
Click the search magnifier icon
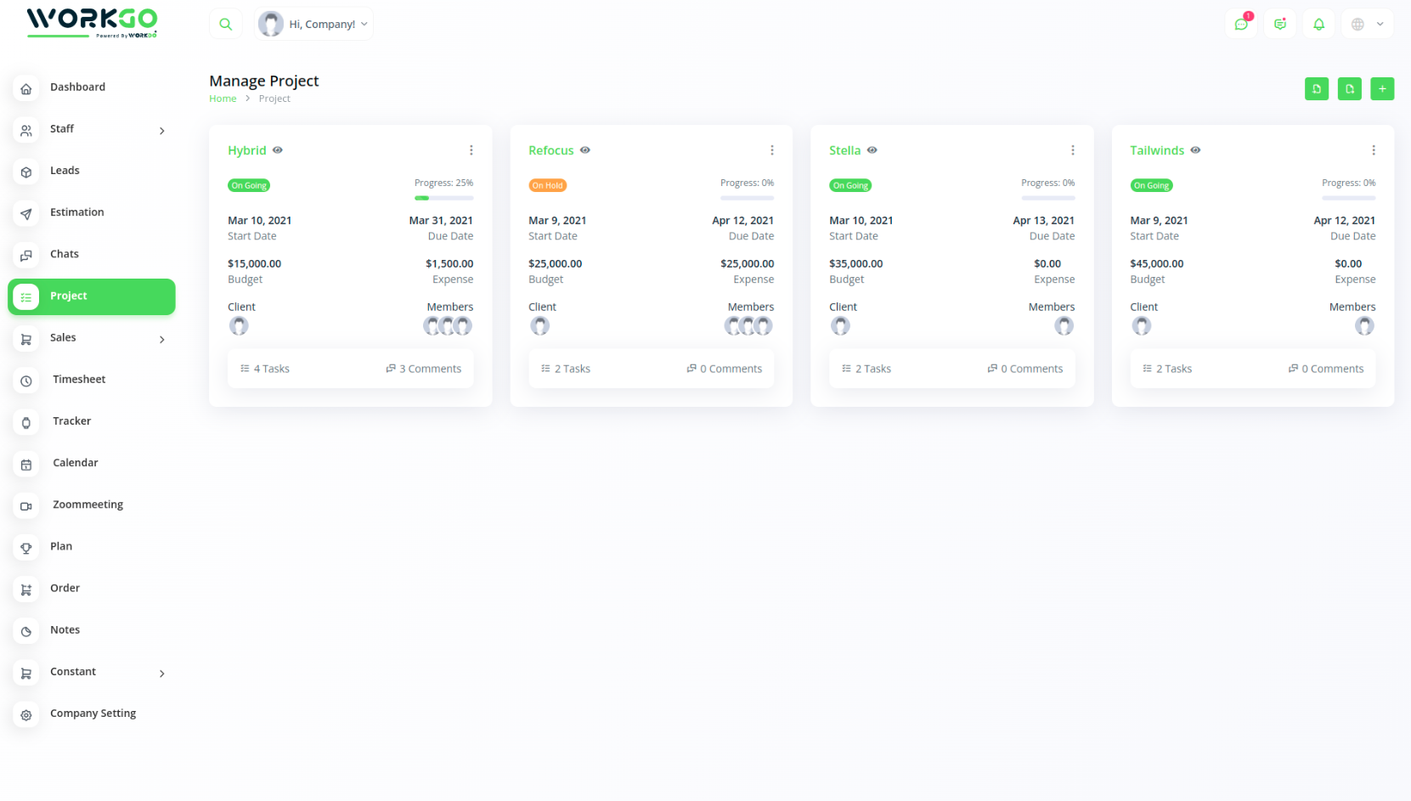pos(225,24)
